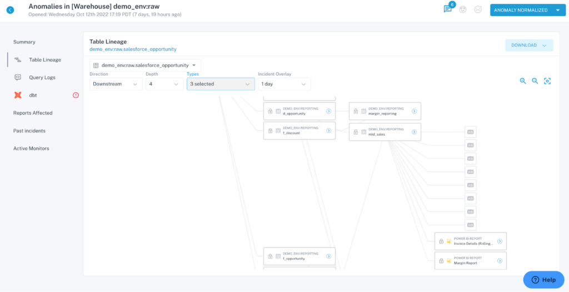The image size is (569, 292).
Task: Click lock icon on d_opportunity node
Action: click(x=270, y=111)
